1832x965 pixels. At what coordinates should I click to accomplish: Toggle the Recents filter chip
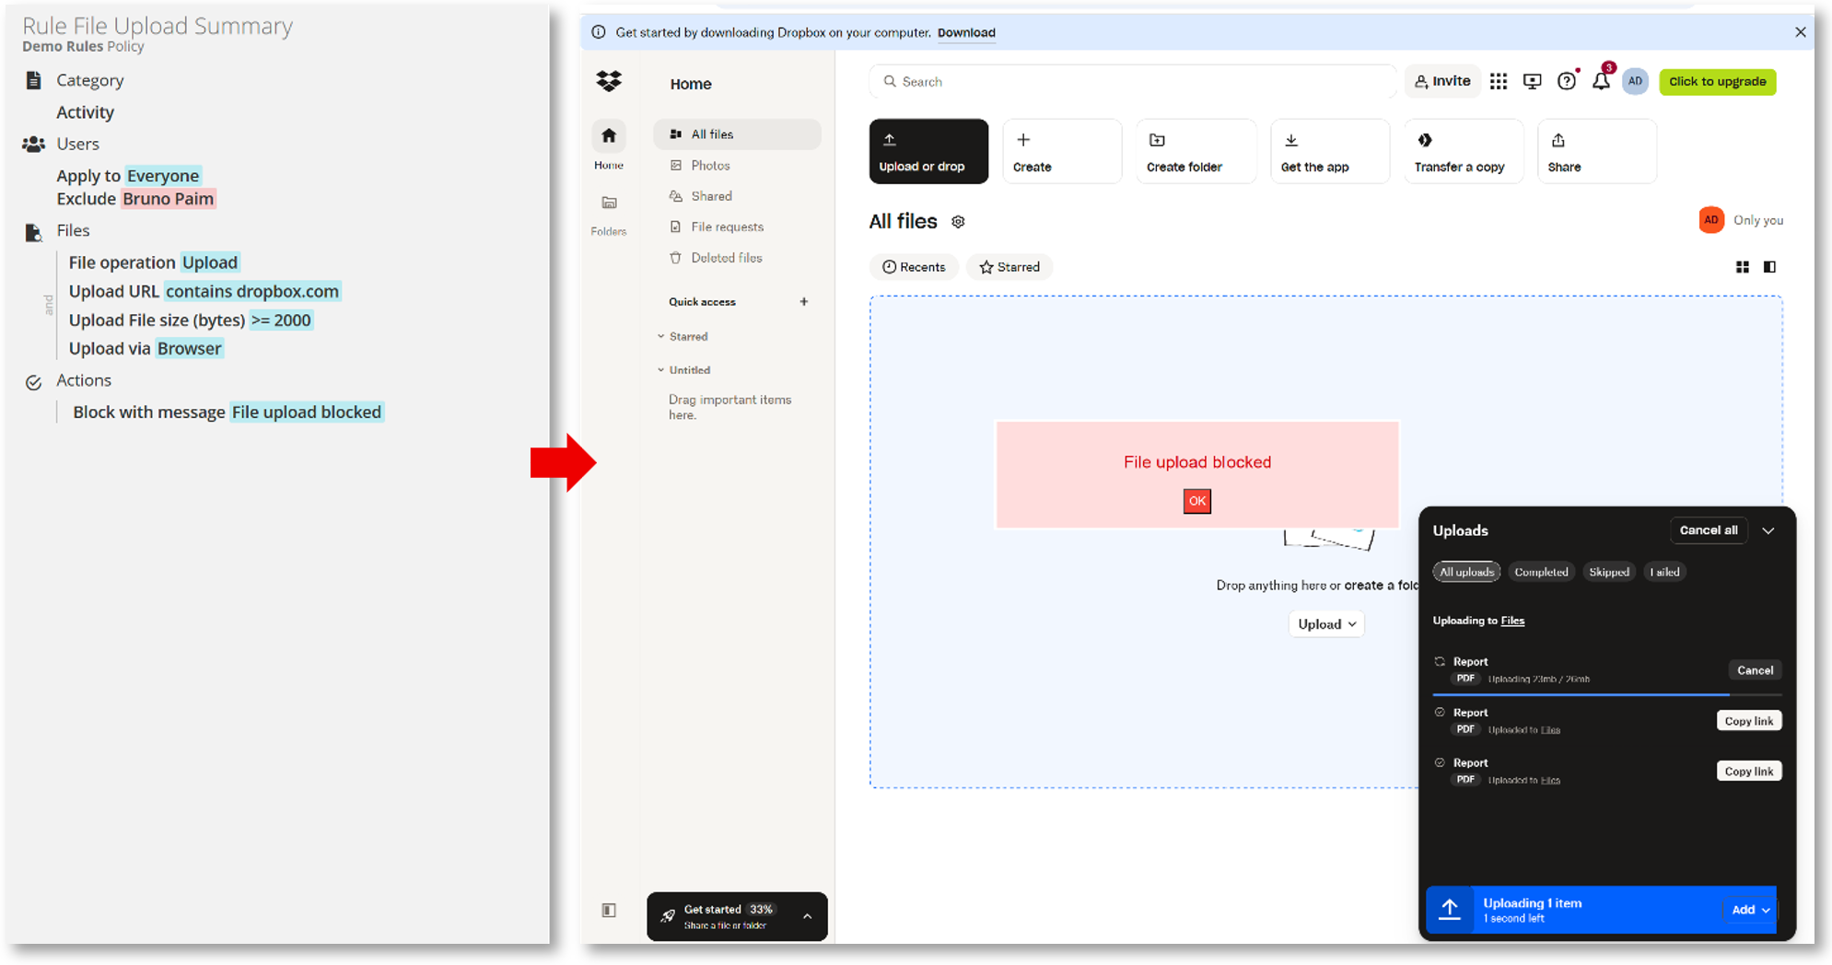point(914,267)
